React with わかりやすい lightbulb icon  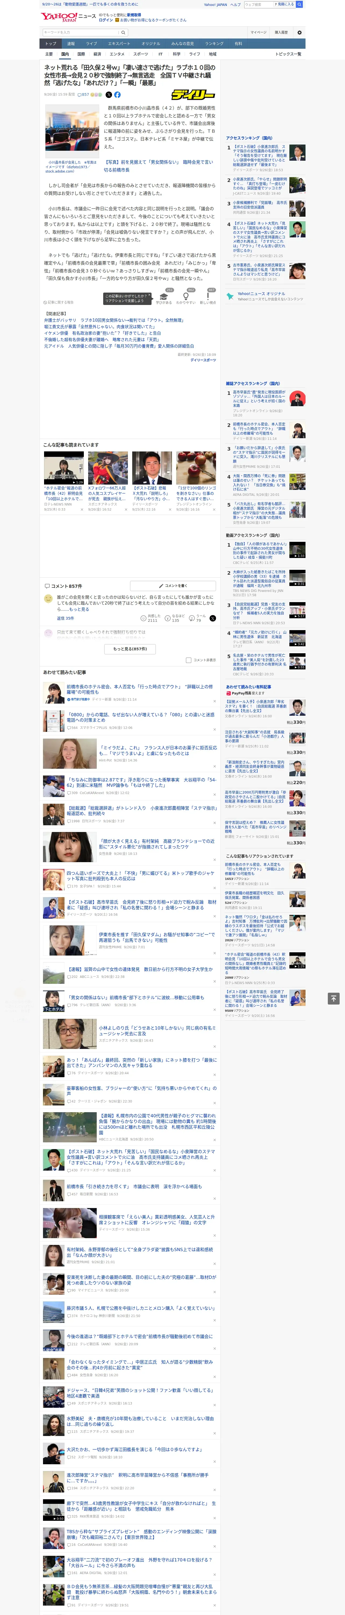(185, 297)
